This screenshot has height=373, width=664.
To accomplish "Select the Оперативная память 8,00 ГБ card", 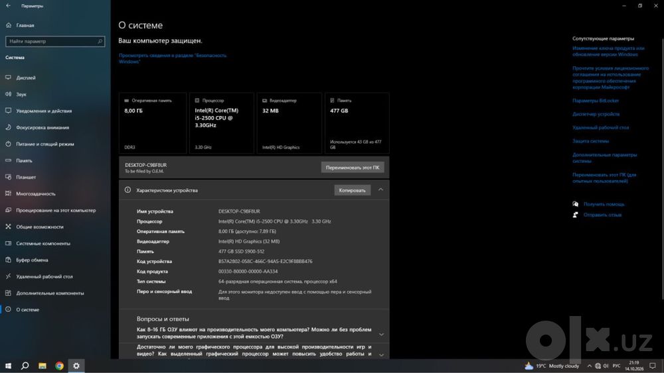I will [153, 123].
